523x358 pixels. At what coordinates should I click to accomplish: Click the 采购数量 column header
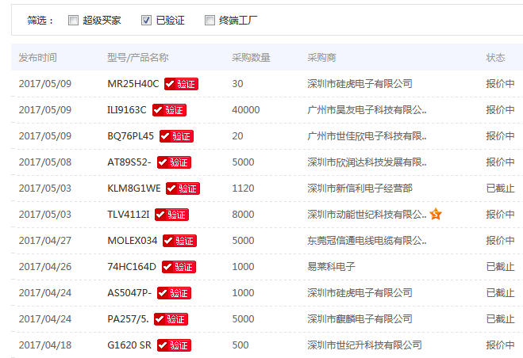point(251,58)
